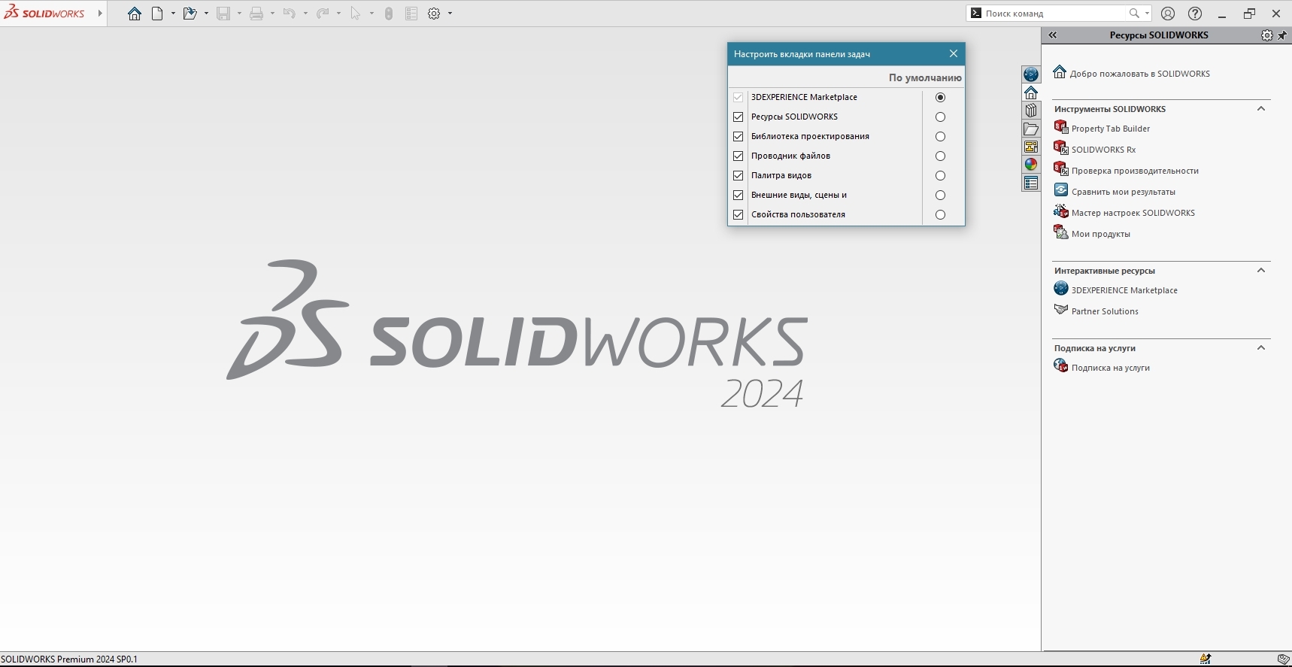Click the Open document folder icon in toolbar
Screen dimensions: 1292x667
[x=190, y=14]
